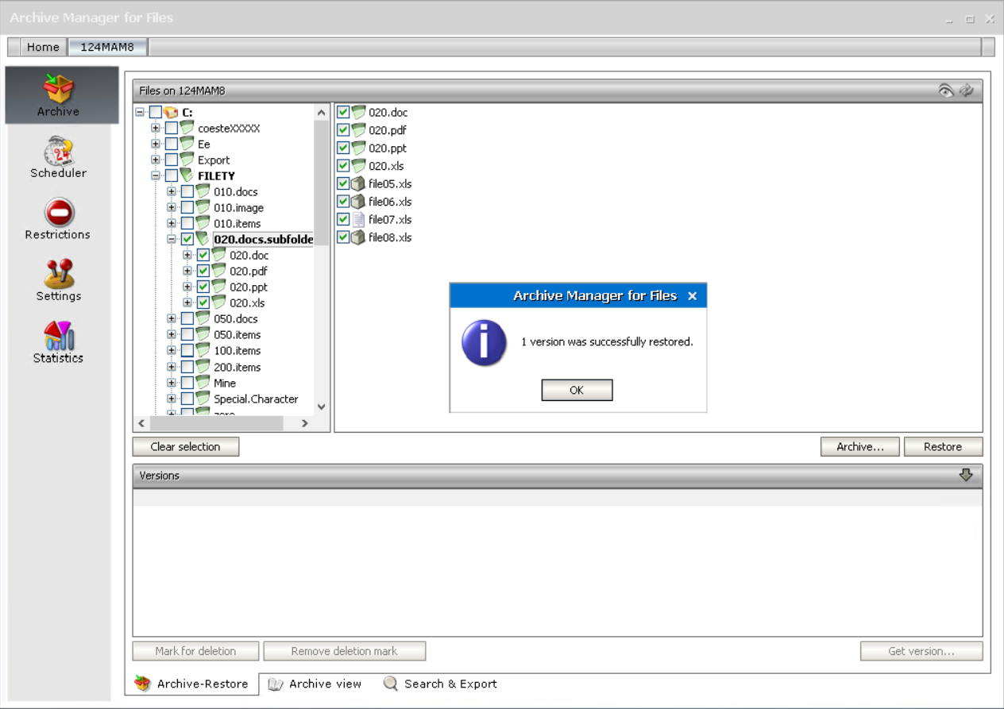Toggle the file07.xls selection checkbox
The image size is (1004, 709).
[343, 219]
